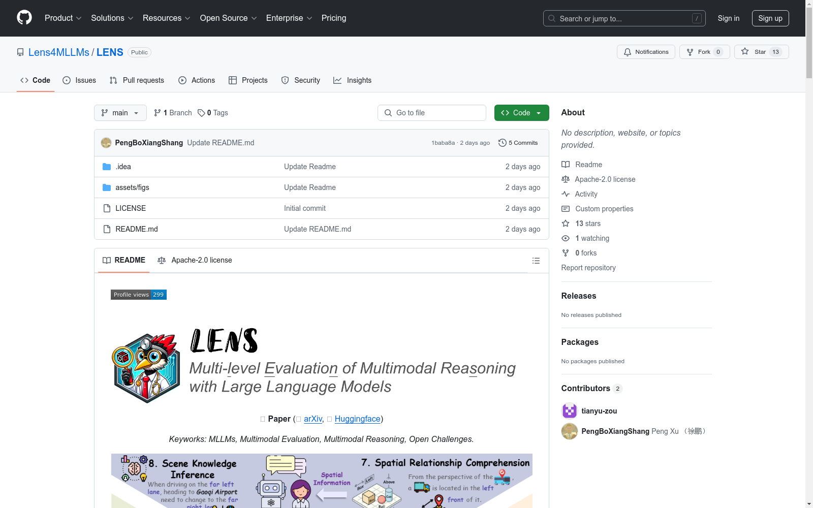The width and height of the screenshot is (813, 508).
Task: Click the LICENSE file icon
Action: tap(107, 208)
